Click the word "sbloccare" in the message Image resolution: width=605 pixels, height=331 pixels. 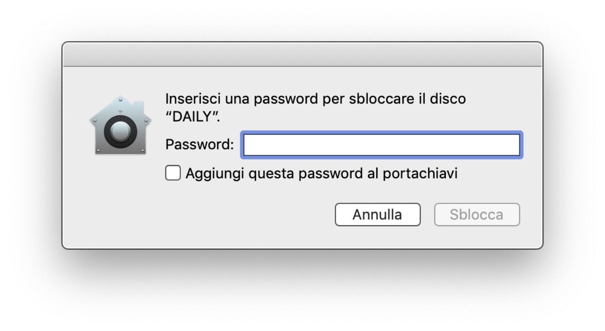point(381,99)
